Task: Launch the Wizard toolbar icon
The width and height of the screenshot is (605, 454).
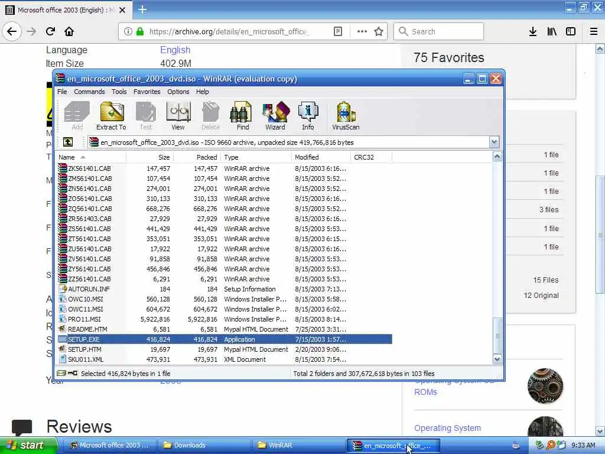Action: coord(275,116)
